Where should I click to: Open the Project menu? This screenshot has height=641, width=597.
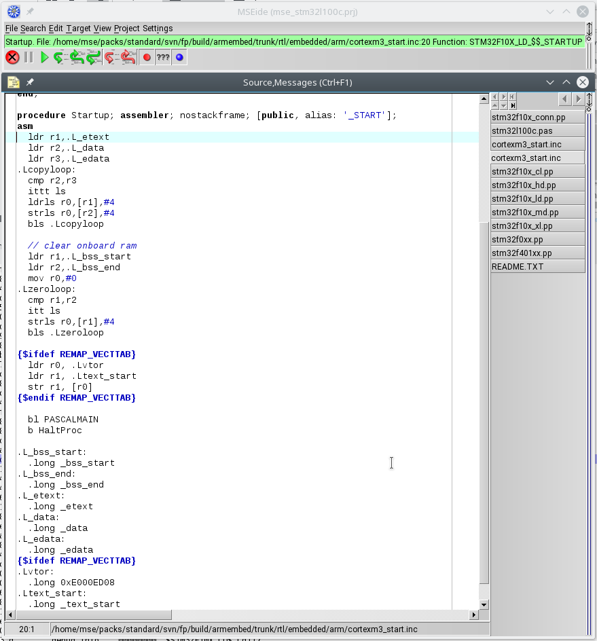coord(126,29)
